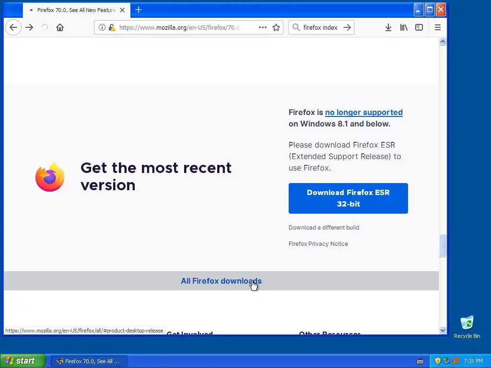Viewport: 491px width, 368px height.
Task: Click the search magnifier icon
Action: (296, 27)
